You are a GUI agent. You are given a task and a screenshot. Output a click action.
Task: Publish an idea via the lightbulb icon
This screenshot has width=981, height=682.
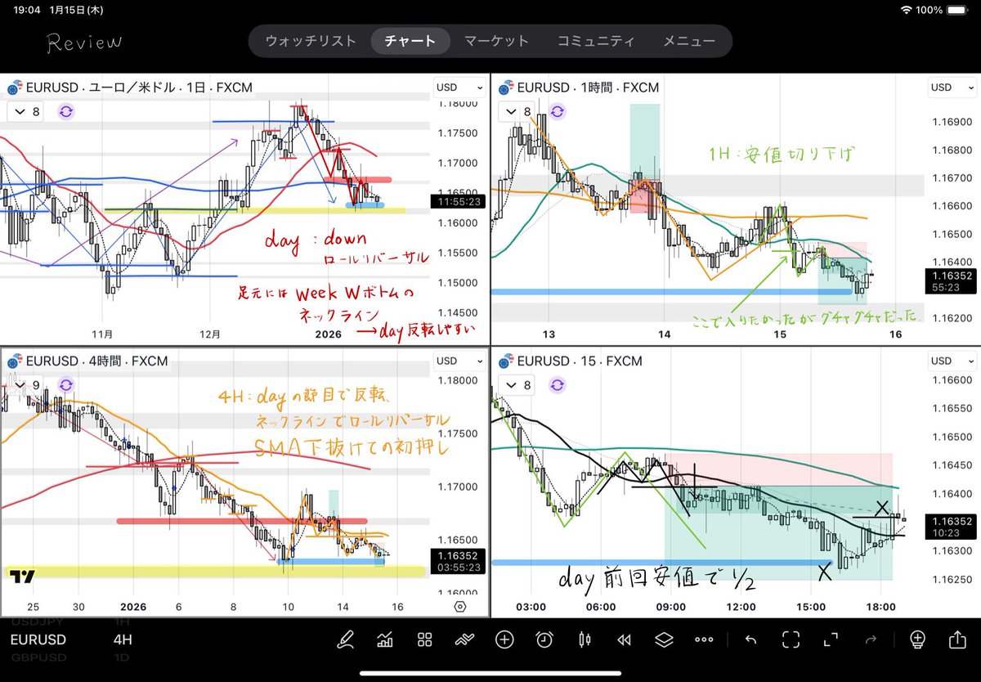pos(916,639)
